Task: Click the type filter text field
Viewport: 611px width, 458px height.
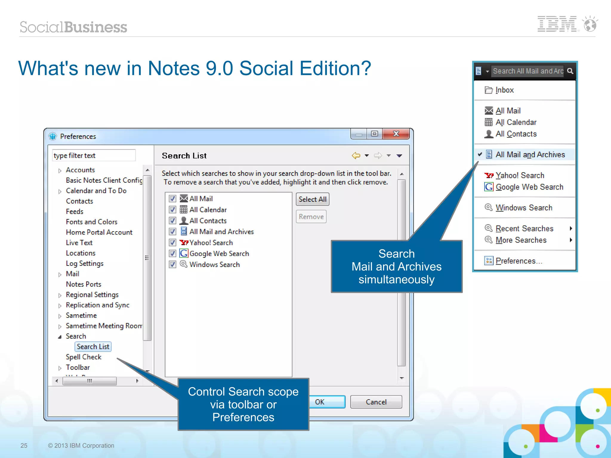Action: (x=94, y=156)
